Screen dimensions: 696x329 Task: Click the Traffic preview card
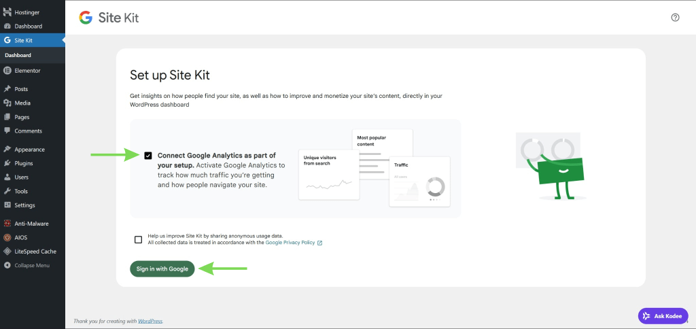[419, 181]
